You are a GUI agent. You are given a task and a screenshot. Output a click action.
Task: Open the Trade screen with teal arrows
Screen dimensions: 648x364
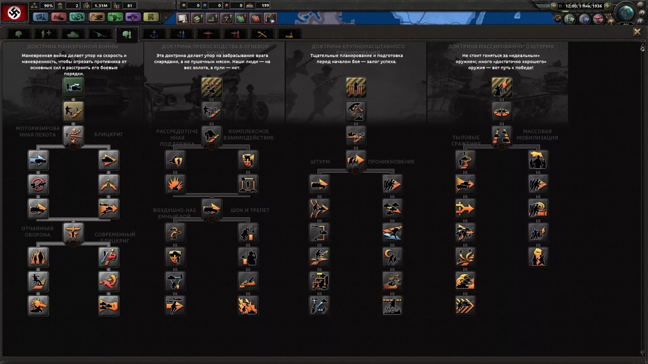point(77,17)
